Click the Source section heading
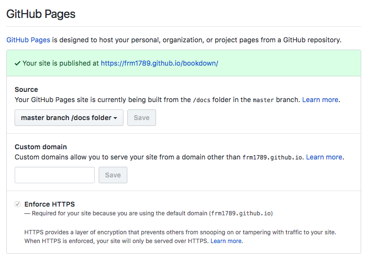 (x=26, y=89)
